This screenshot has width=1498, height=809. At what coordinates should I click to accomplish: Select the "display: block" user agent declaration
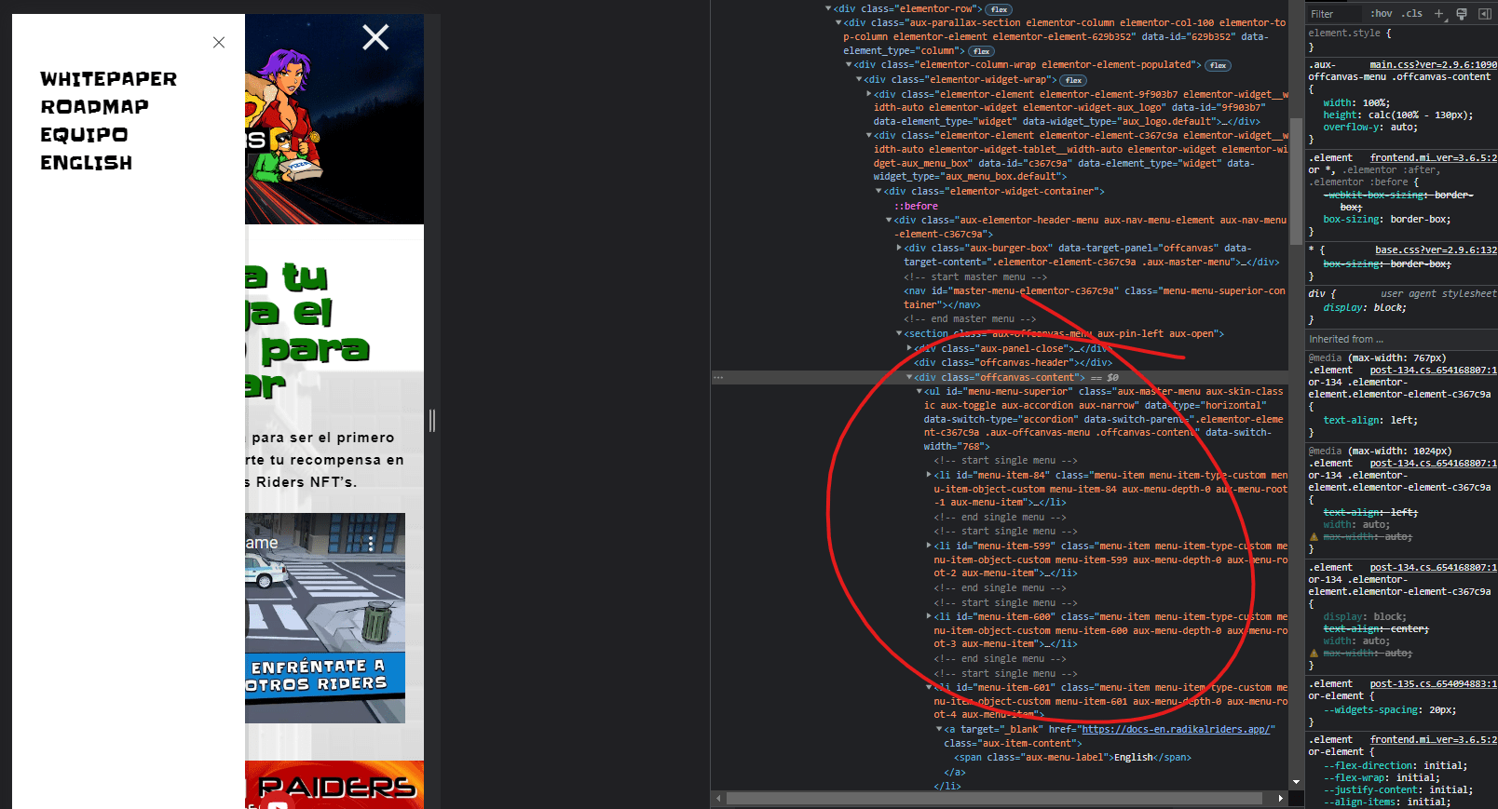[x=1365, y=308]
